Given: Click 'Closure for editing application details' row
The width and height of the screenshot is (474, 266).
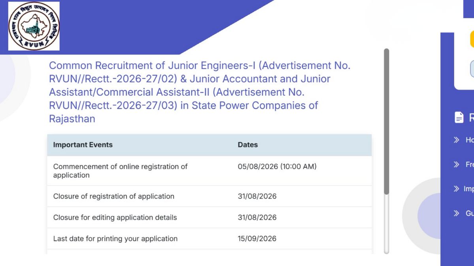Looking at the screenshot, I should 209,218.
